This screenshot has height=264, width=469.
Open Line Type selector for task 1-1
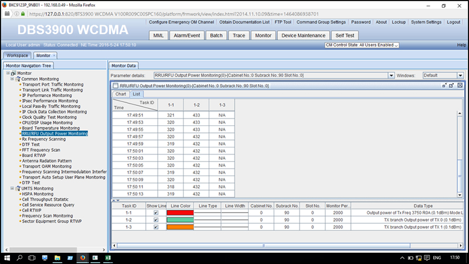[208, 212]
